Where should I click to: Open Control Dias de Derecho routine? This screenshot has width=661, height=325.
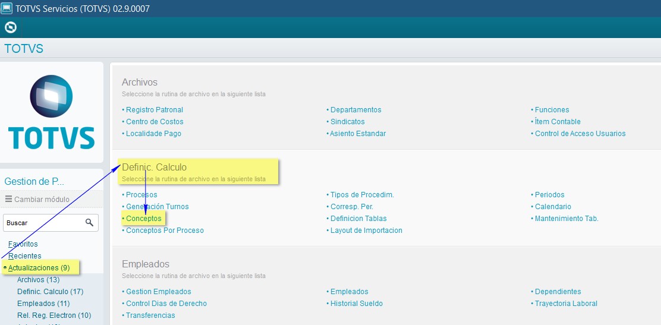click(x=166, y=303)
